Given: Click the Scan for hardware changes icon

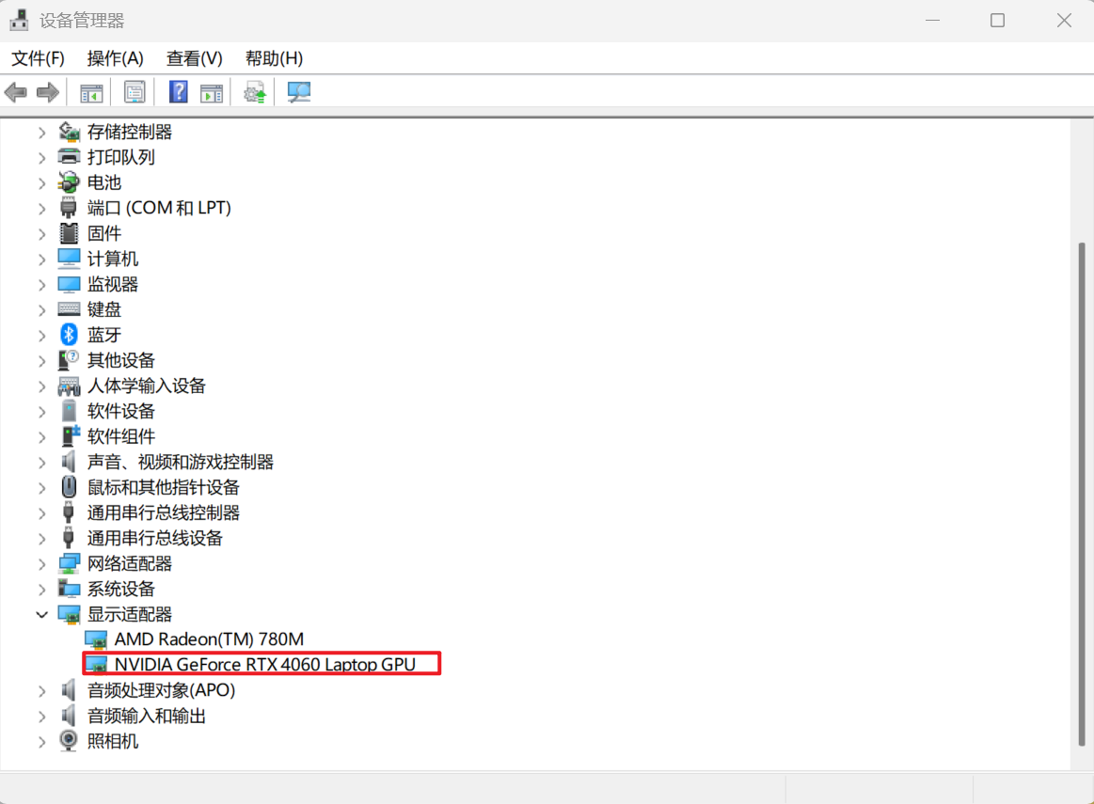Looking at the screenshot, I should 298,92.
